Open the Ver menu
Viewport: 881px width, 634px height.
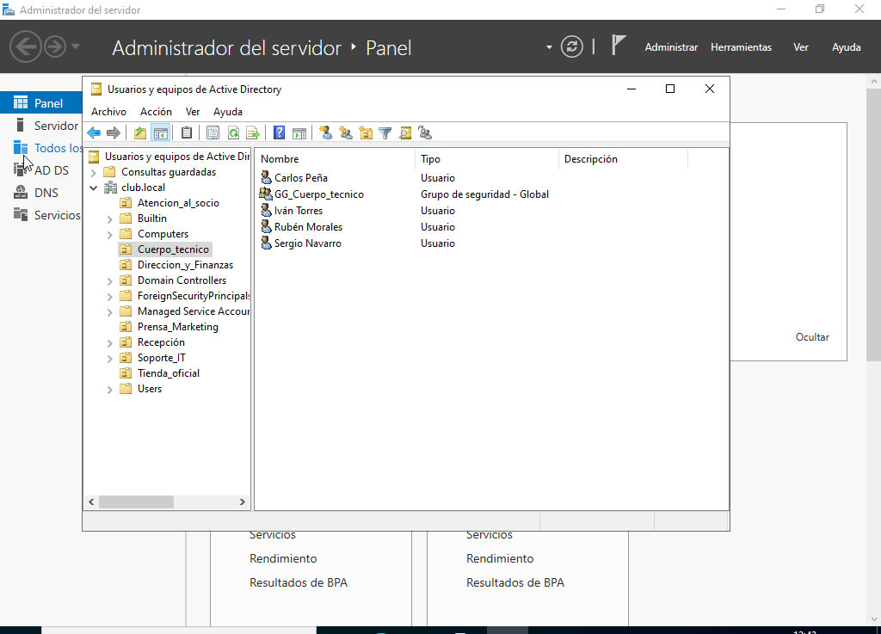click(192, 111)
